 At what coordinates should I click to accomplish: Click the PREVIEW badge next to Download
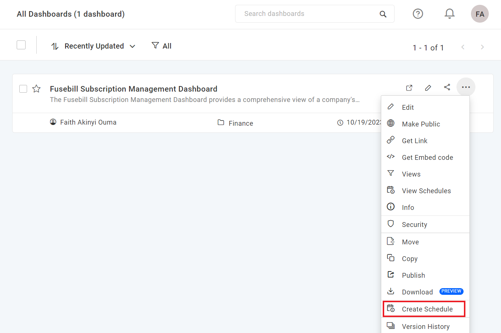(451, 291)
